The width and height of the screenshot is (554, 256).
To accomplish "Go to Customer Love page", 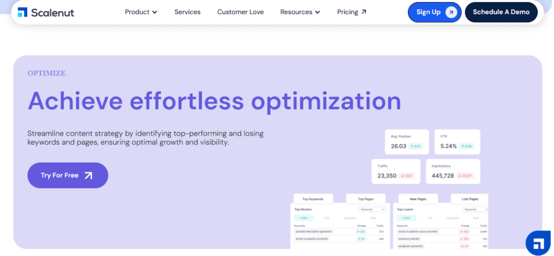I will [x=240, y=12].
